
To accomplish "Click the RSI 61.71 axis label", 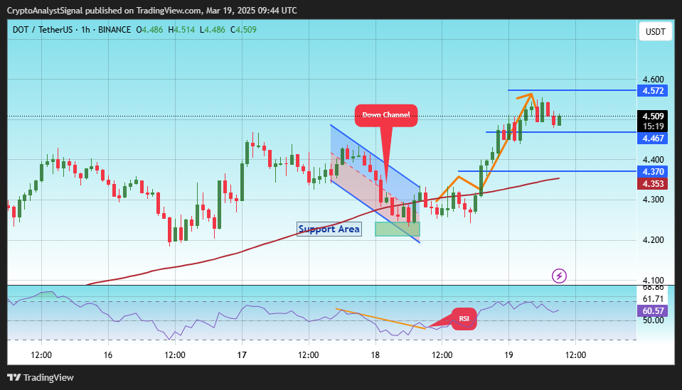I will (654, 299).
